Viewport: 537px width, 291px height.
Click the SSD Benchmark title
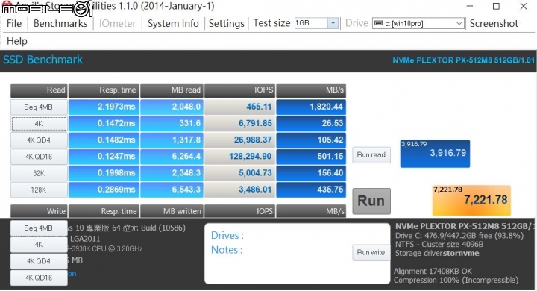click(x=43, y=60)
